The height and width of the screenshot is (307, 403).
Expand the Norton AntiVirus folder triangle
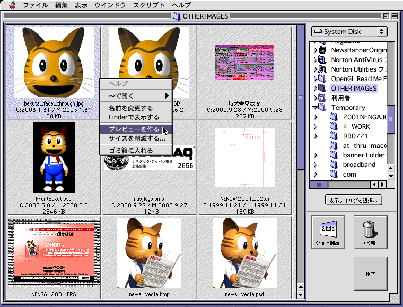316,59
